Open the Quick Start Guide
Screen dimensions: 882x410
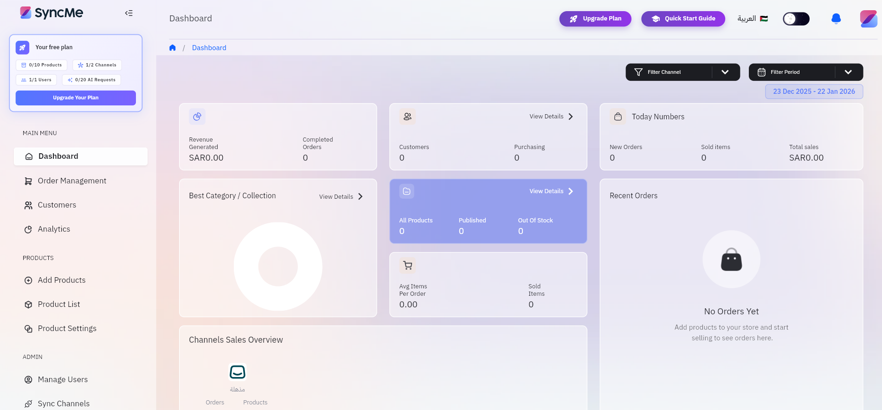[683, 19]
